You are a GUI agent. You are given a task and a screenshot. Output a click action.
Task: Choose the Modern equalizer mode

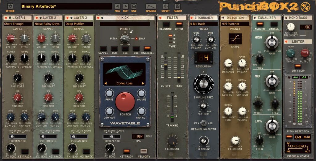tap(260, 24)
